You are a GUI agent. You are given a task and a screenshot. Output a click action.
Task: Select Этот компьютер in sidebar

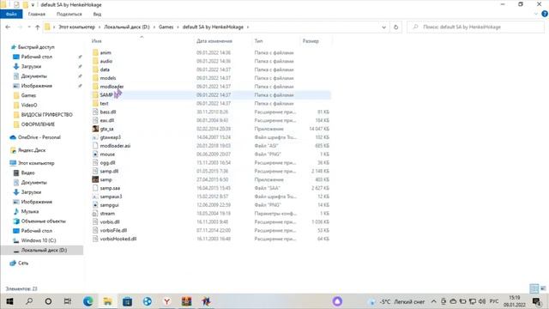(x=36, y=163)
